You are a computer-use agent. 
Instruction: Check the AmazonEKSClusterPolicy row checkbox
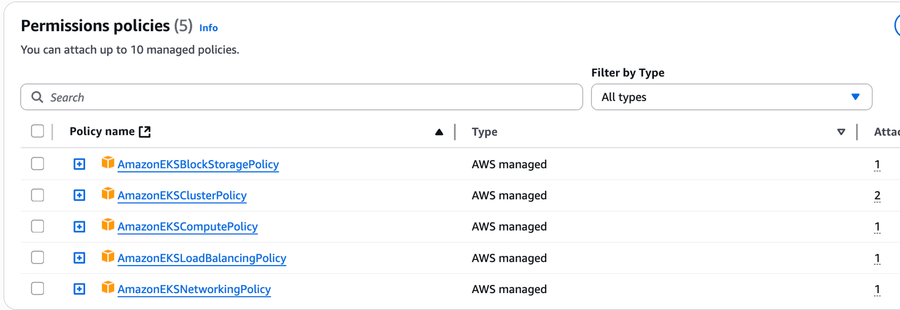[x=37, y=195]
